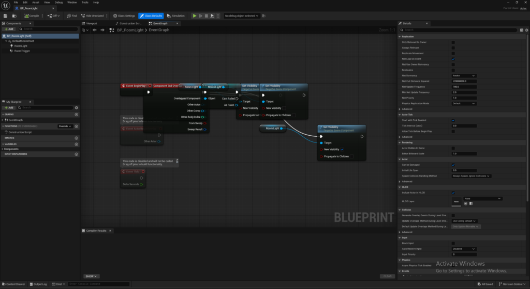The image size is (530, 289).
Task: Open Physics Replication Mode dropdown
Action: tap(464, 104)
